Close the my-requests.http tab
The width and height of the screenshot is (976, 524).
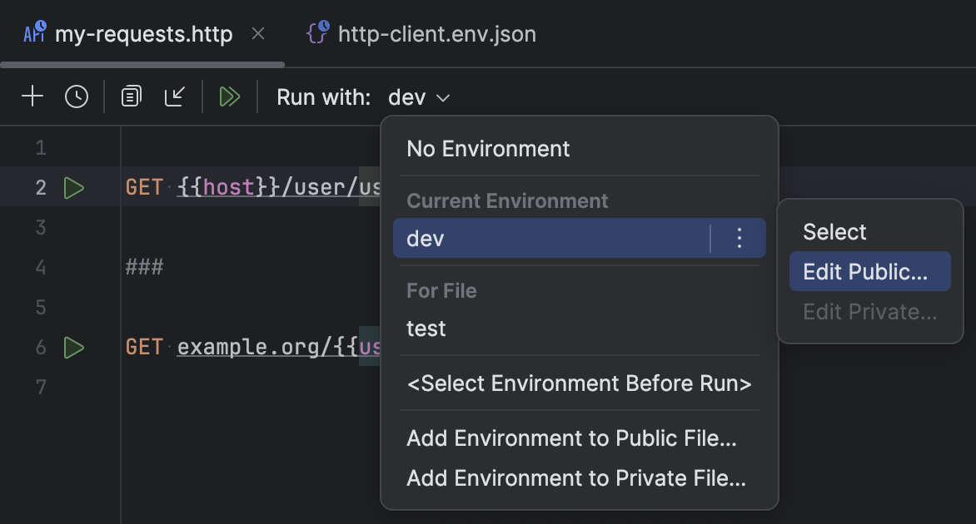pyautogui.click(x=258, y=34)
